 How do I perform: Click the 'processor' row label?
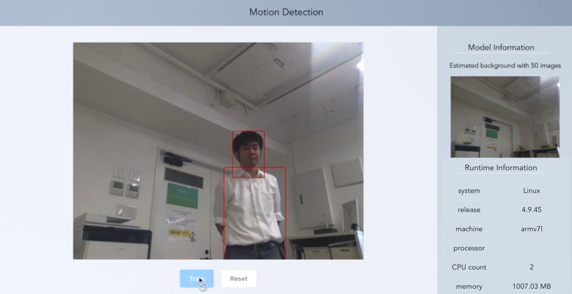click(x=469, y=248)
